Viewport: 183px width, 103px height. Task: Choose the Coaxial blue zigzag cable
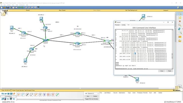click(x=45, y=95)
